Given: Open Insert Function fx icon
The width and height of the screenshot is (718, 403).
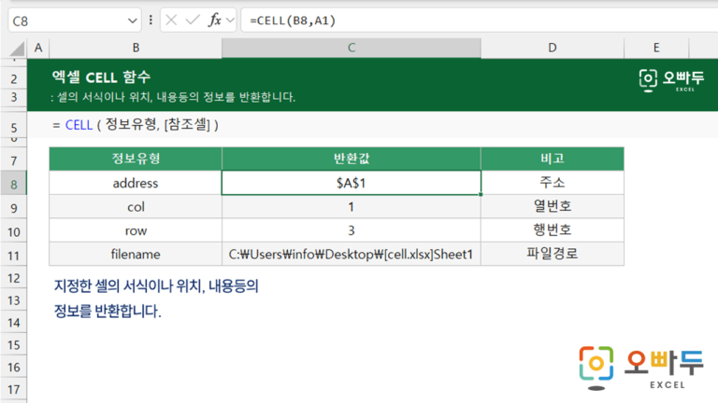Looking at the screenshot, I should 215,21.
